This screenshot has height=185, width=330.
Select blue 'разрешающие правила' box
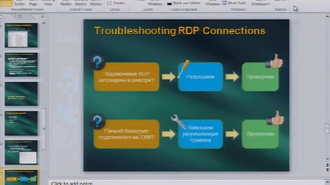(x=201, y=134)
